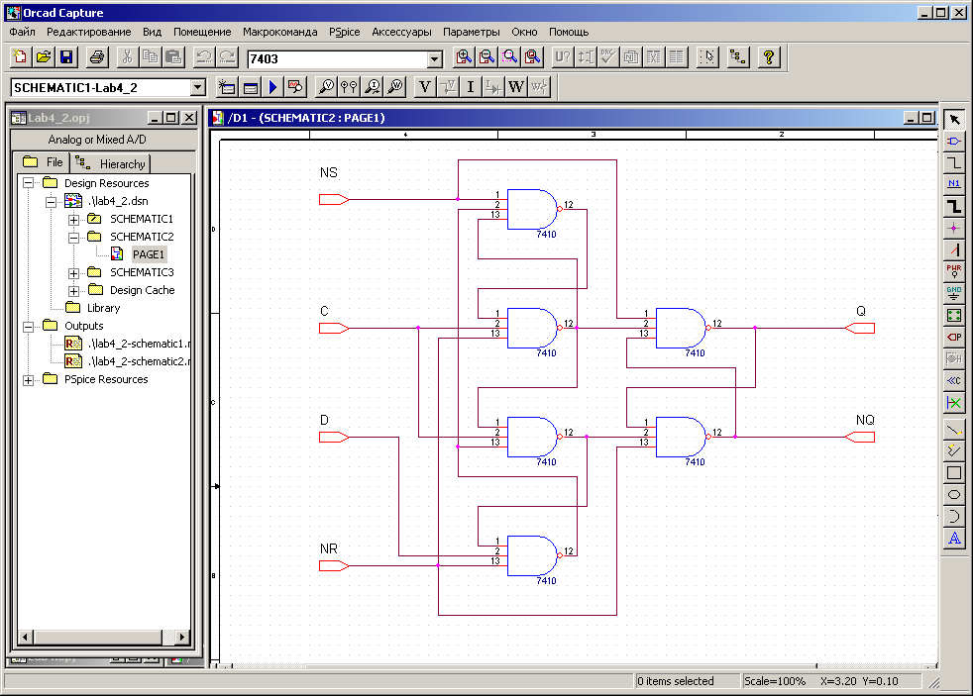Click the NS input port symbol
The height and width of the screenshot is (696, 973).
(334, 200)
